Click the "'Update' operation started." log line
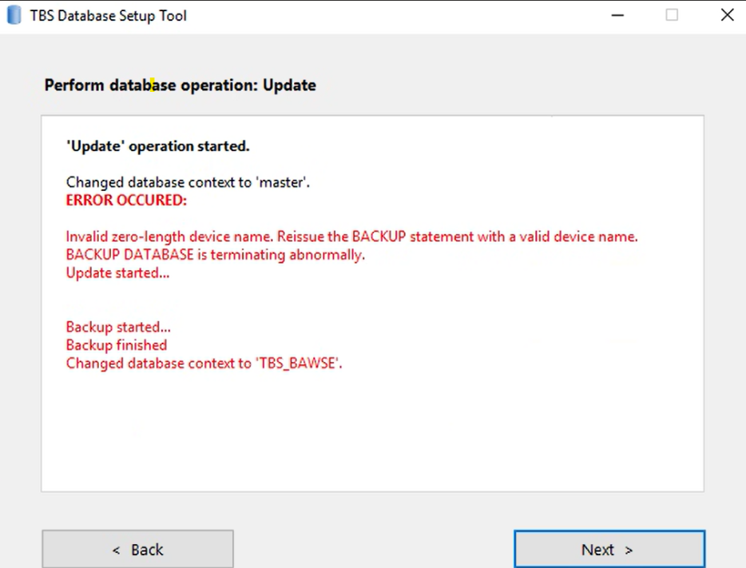 point(157,146)
